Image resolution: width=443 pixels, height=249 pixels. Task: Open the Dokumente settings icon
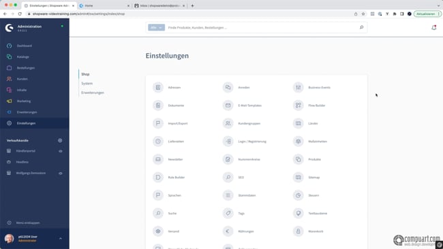coord(158,105)
